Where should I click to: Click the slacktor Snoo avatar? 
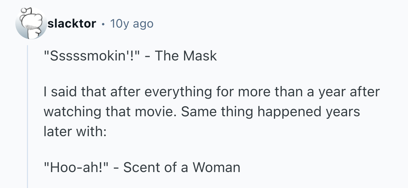(31, 24)
